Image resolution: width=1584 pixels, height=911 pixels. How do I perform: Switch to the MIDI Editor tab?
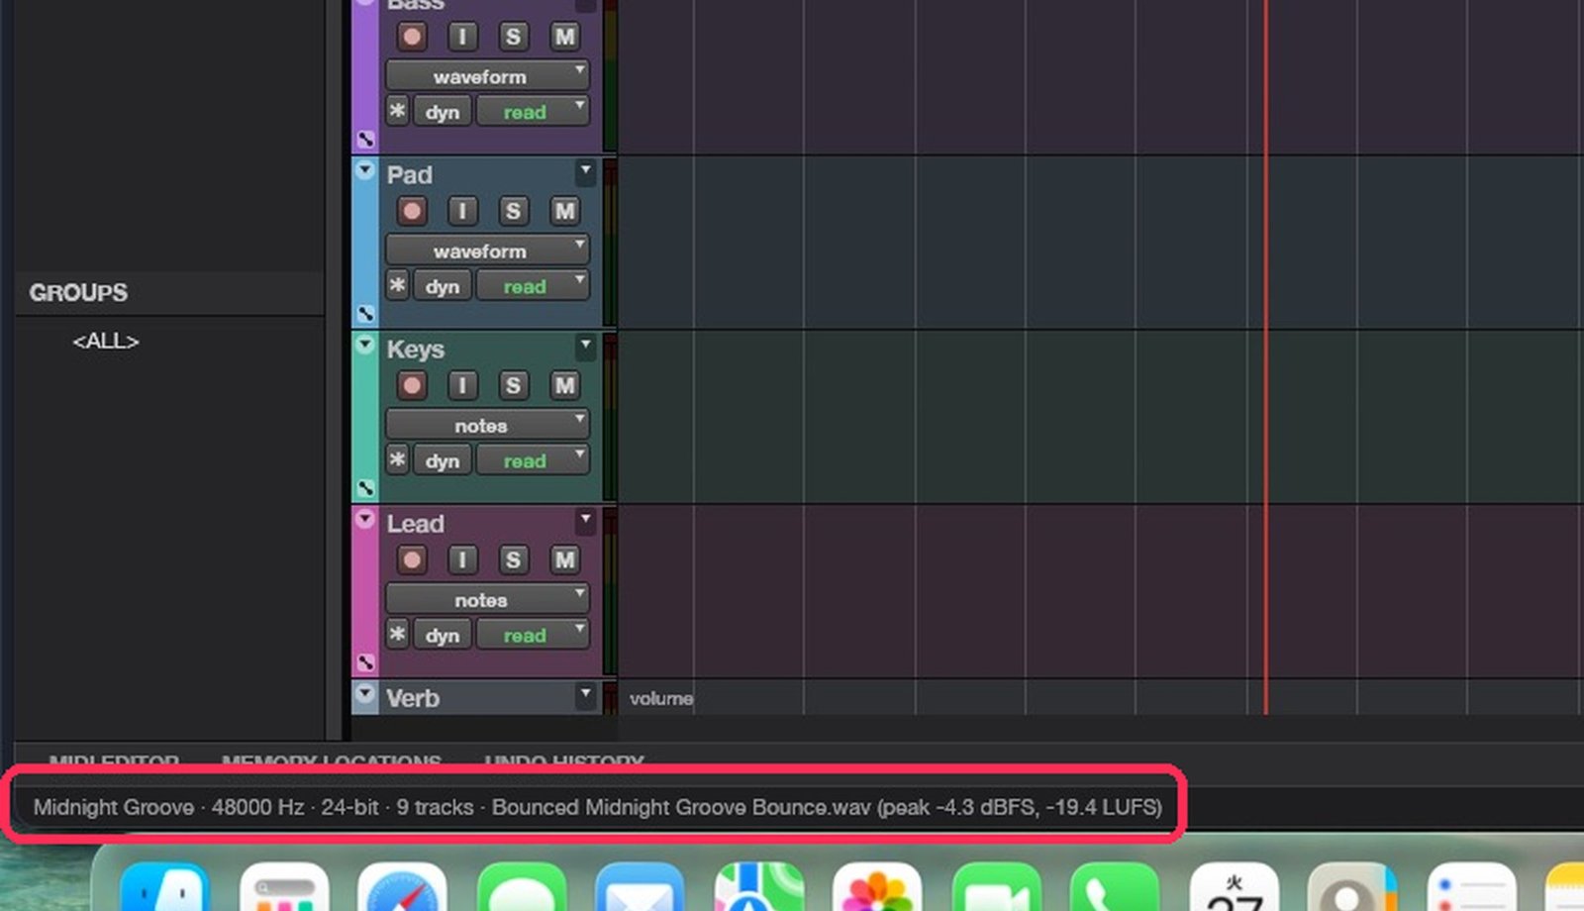tap(114, 761)
